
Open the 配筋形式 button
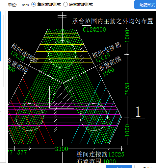pyautogui.click(x=145, y=5)
